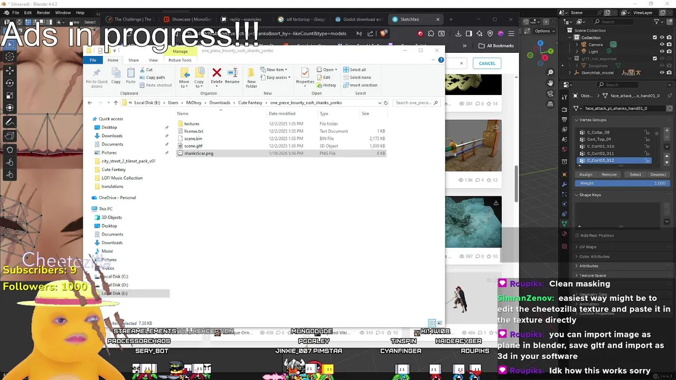Click the Cancel button in browser
The image size is (676, 380).
point(487,63)
